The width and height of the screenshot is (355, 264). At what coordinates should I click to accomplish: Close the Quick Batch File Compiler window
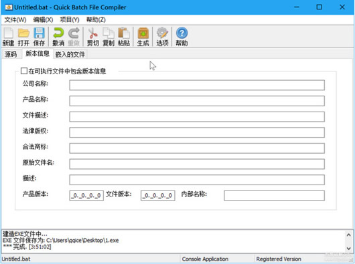click(342, 7)
